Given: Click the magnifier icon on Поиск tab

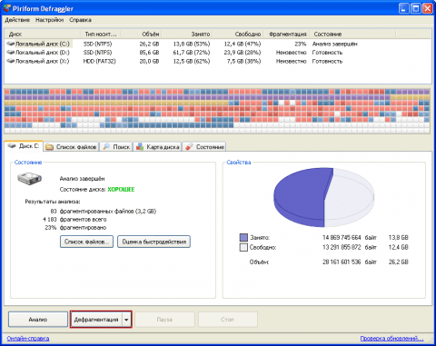Looking at the screenshot, I should (x=106, y=147).
